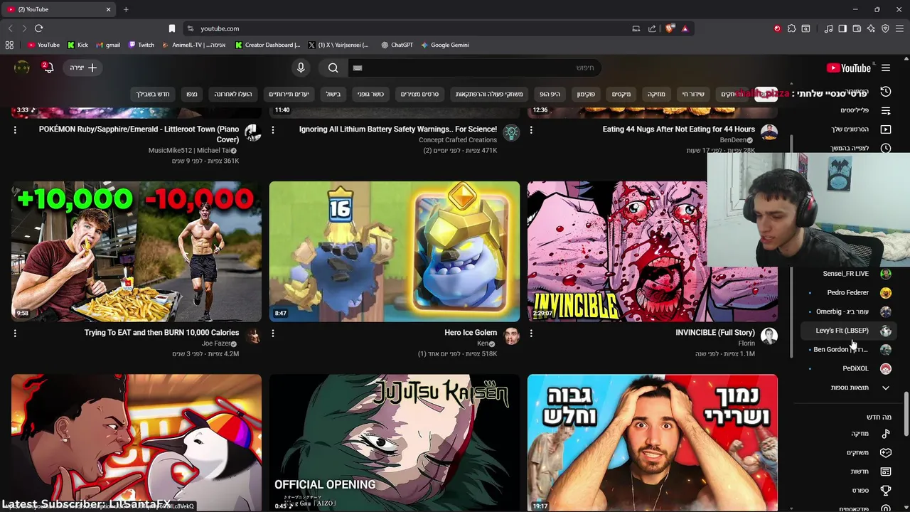The width and height of the screenshot is (910, 512).
Task: Open לצפייה בהמשך watch later
Action: tap(860, 148)
